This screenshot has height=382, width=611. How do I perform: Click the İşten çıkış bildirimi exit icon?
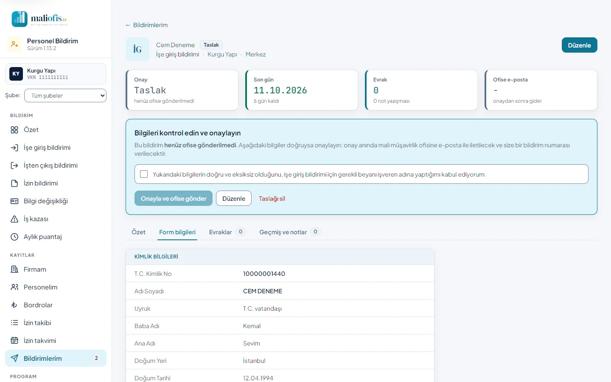[x=14, y=166]
